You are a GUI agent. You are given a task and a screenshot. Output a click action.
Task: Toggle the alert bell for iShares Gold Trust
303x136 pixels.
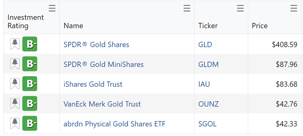[x=15, y=84]
